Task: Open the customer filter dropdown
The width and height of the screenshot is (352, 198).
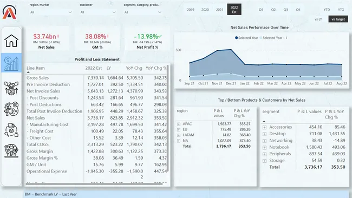Action: click(98, 12)
